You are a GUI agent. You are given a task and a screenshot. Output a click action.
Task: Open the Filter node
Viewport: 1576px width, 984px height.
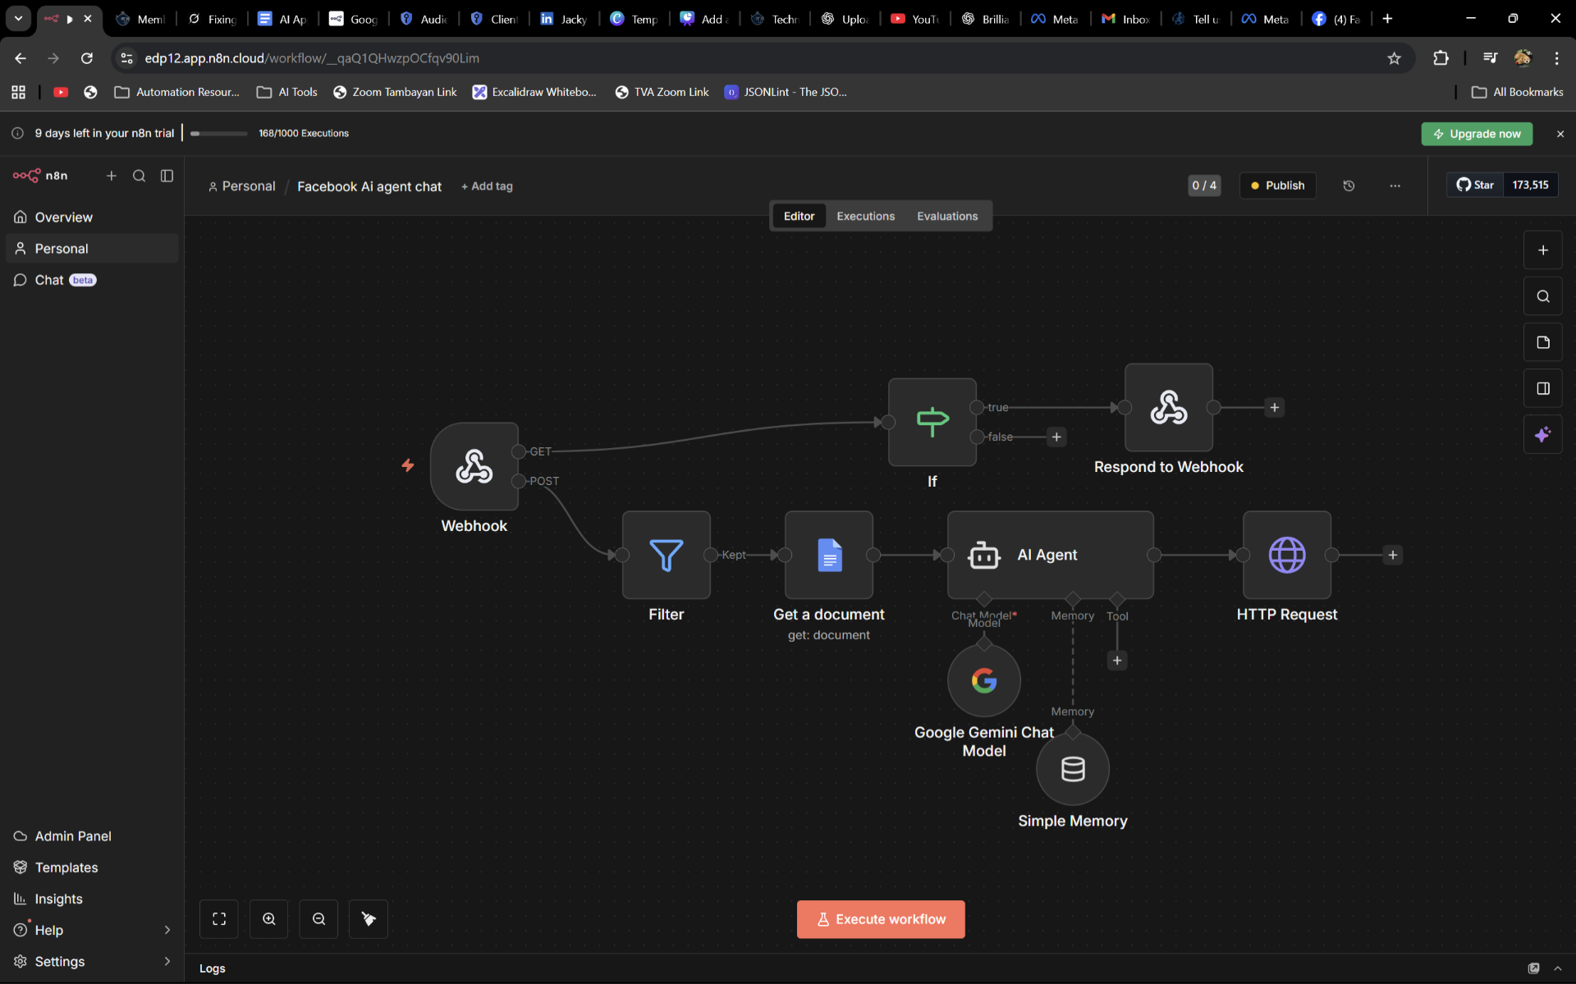tap(667, 555)
